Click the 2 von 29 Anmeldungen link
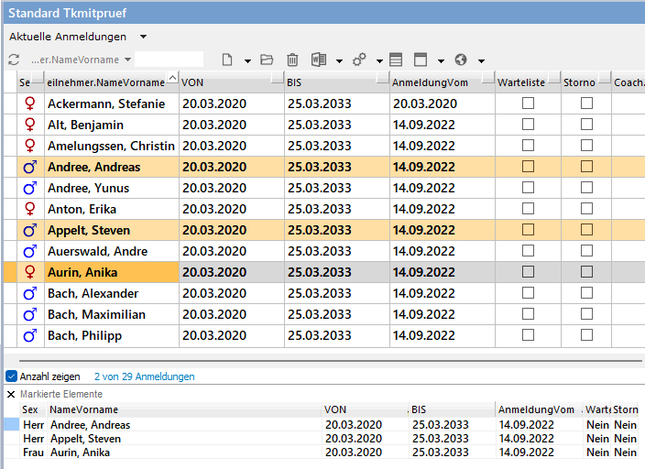This screenshot has height=469, width=645. click(x=144, y=376)
